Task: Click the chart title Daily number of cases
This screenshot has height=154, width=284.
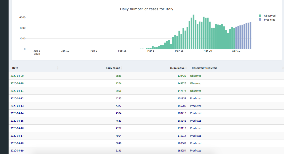Action: (x=146, y=9)
